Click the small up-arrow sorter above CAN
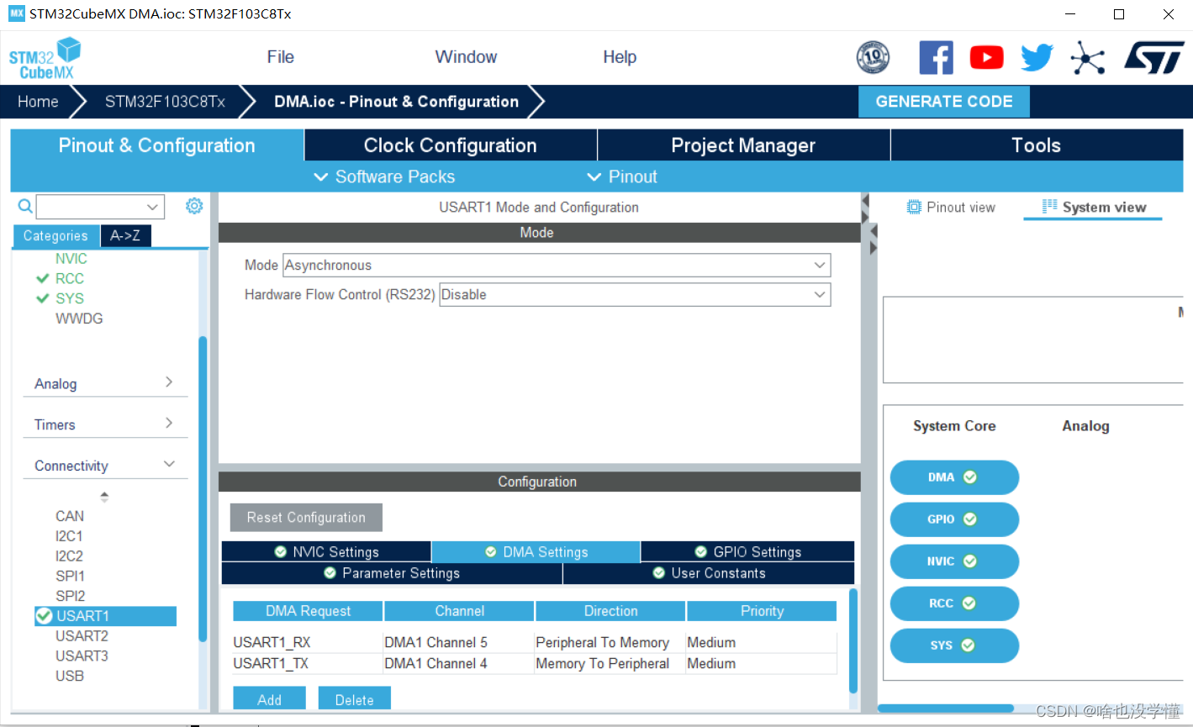Viewport: 1193px width, 727px height. point(104,497)
